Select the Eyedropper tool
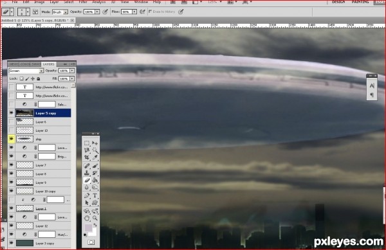Viewport: 386px width, 250px height. (95, 157)
